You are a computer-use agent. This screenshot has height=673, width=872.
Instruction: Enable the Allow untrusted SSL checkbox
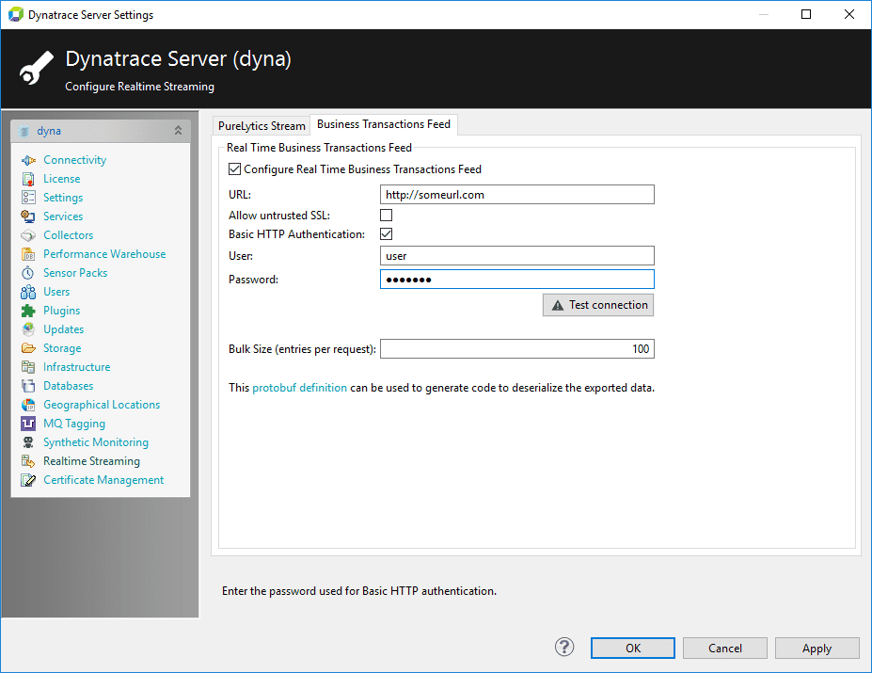click(x=386, y=216)
